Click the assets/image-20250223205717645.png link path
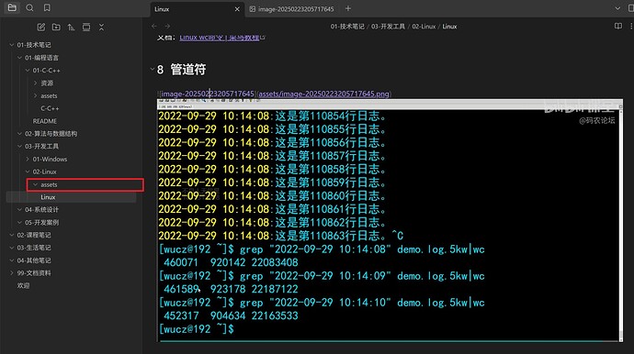Image resolution: width=634 pixels, height=354 pixels. (x=323, y=94)
